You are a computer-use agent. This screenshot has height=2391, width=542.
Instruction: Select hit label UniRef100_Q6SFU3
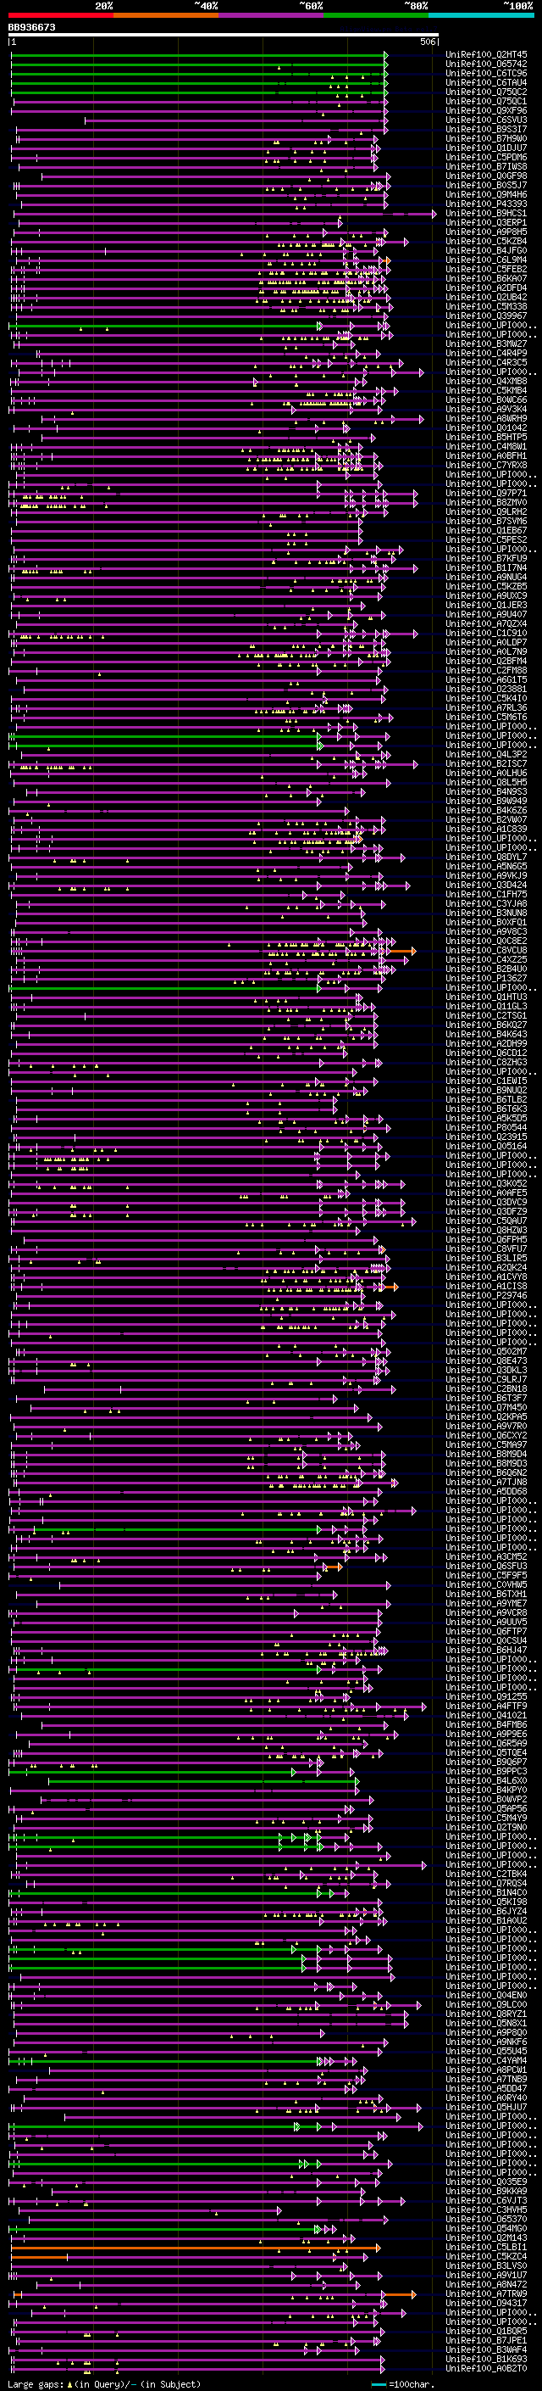486,1566
